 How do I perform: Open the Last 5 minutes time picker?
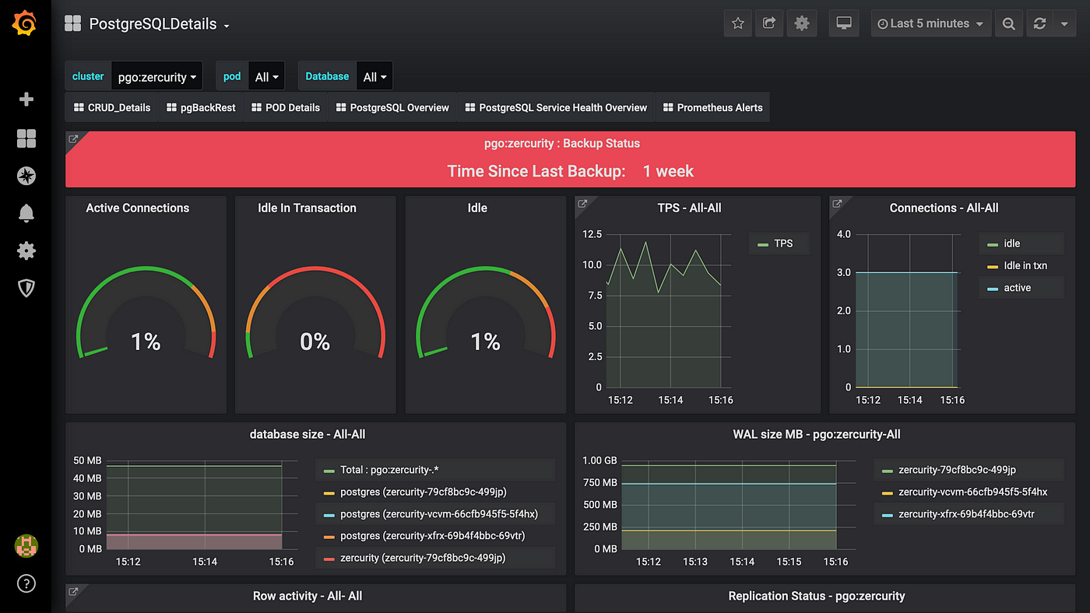pyautogui.click(x=931, y=23)
